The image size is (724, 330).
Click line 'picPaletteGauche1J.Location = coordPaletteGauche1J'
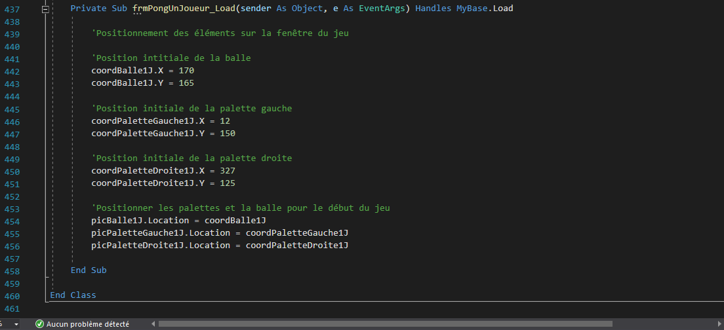click(x=220, y=233)
